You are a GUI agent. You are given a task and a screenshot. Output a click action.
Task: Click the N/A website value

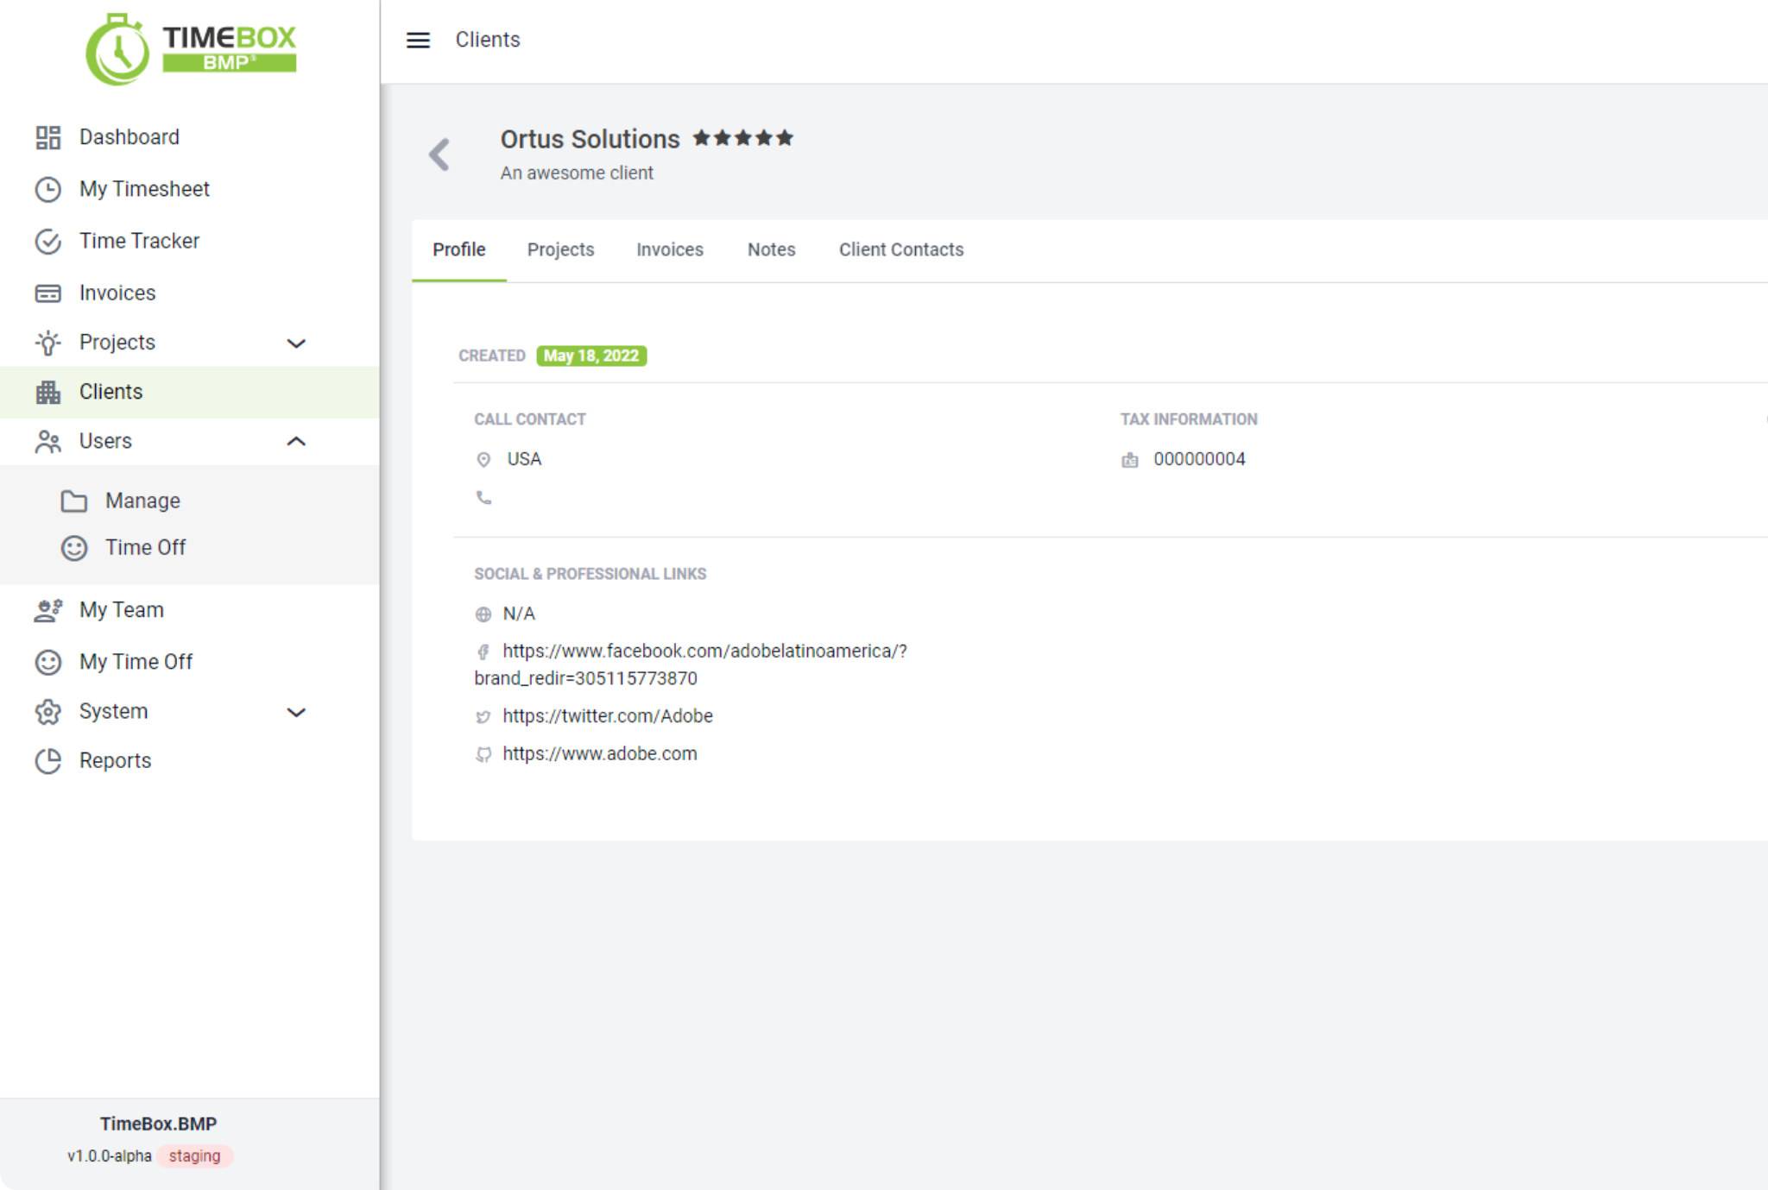click(x=519, y=614)
